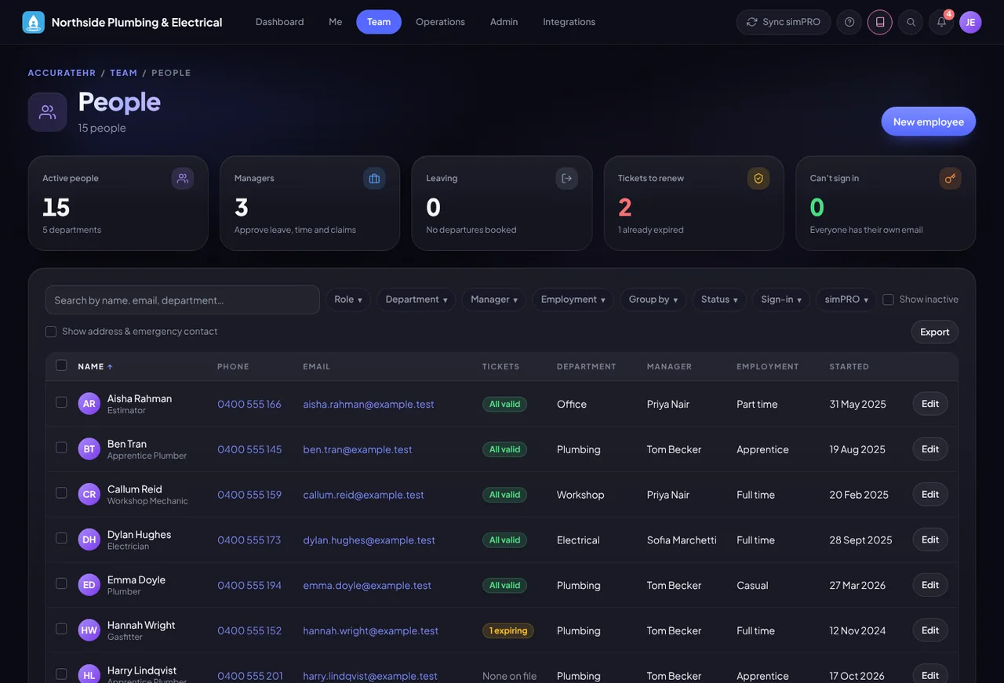Click the AR avatar for Aisha Rahman
Viewport: 1004px width, 683px height.
point(89,404)
